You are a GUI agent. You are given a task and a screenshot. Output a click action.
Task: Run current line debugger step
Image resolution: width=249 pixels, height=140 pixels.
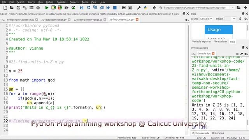(x=88, y=8)
